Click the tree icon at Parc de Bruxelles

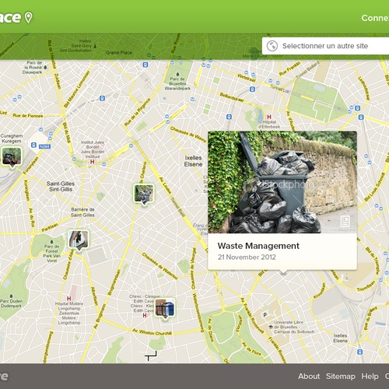tap(177, 75)
